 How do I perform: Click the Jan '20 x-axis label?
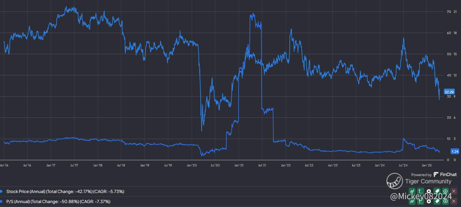coord(192,165)
